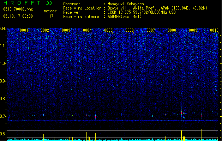
Task: Click the 0804 time marker
Action: 87,30
